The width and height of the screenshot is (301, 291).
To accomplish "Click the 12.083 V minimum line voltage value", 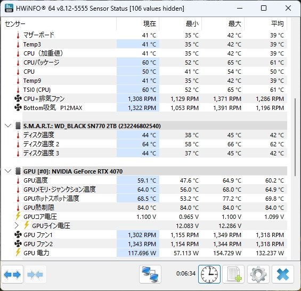I will pos(187,225).
